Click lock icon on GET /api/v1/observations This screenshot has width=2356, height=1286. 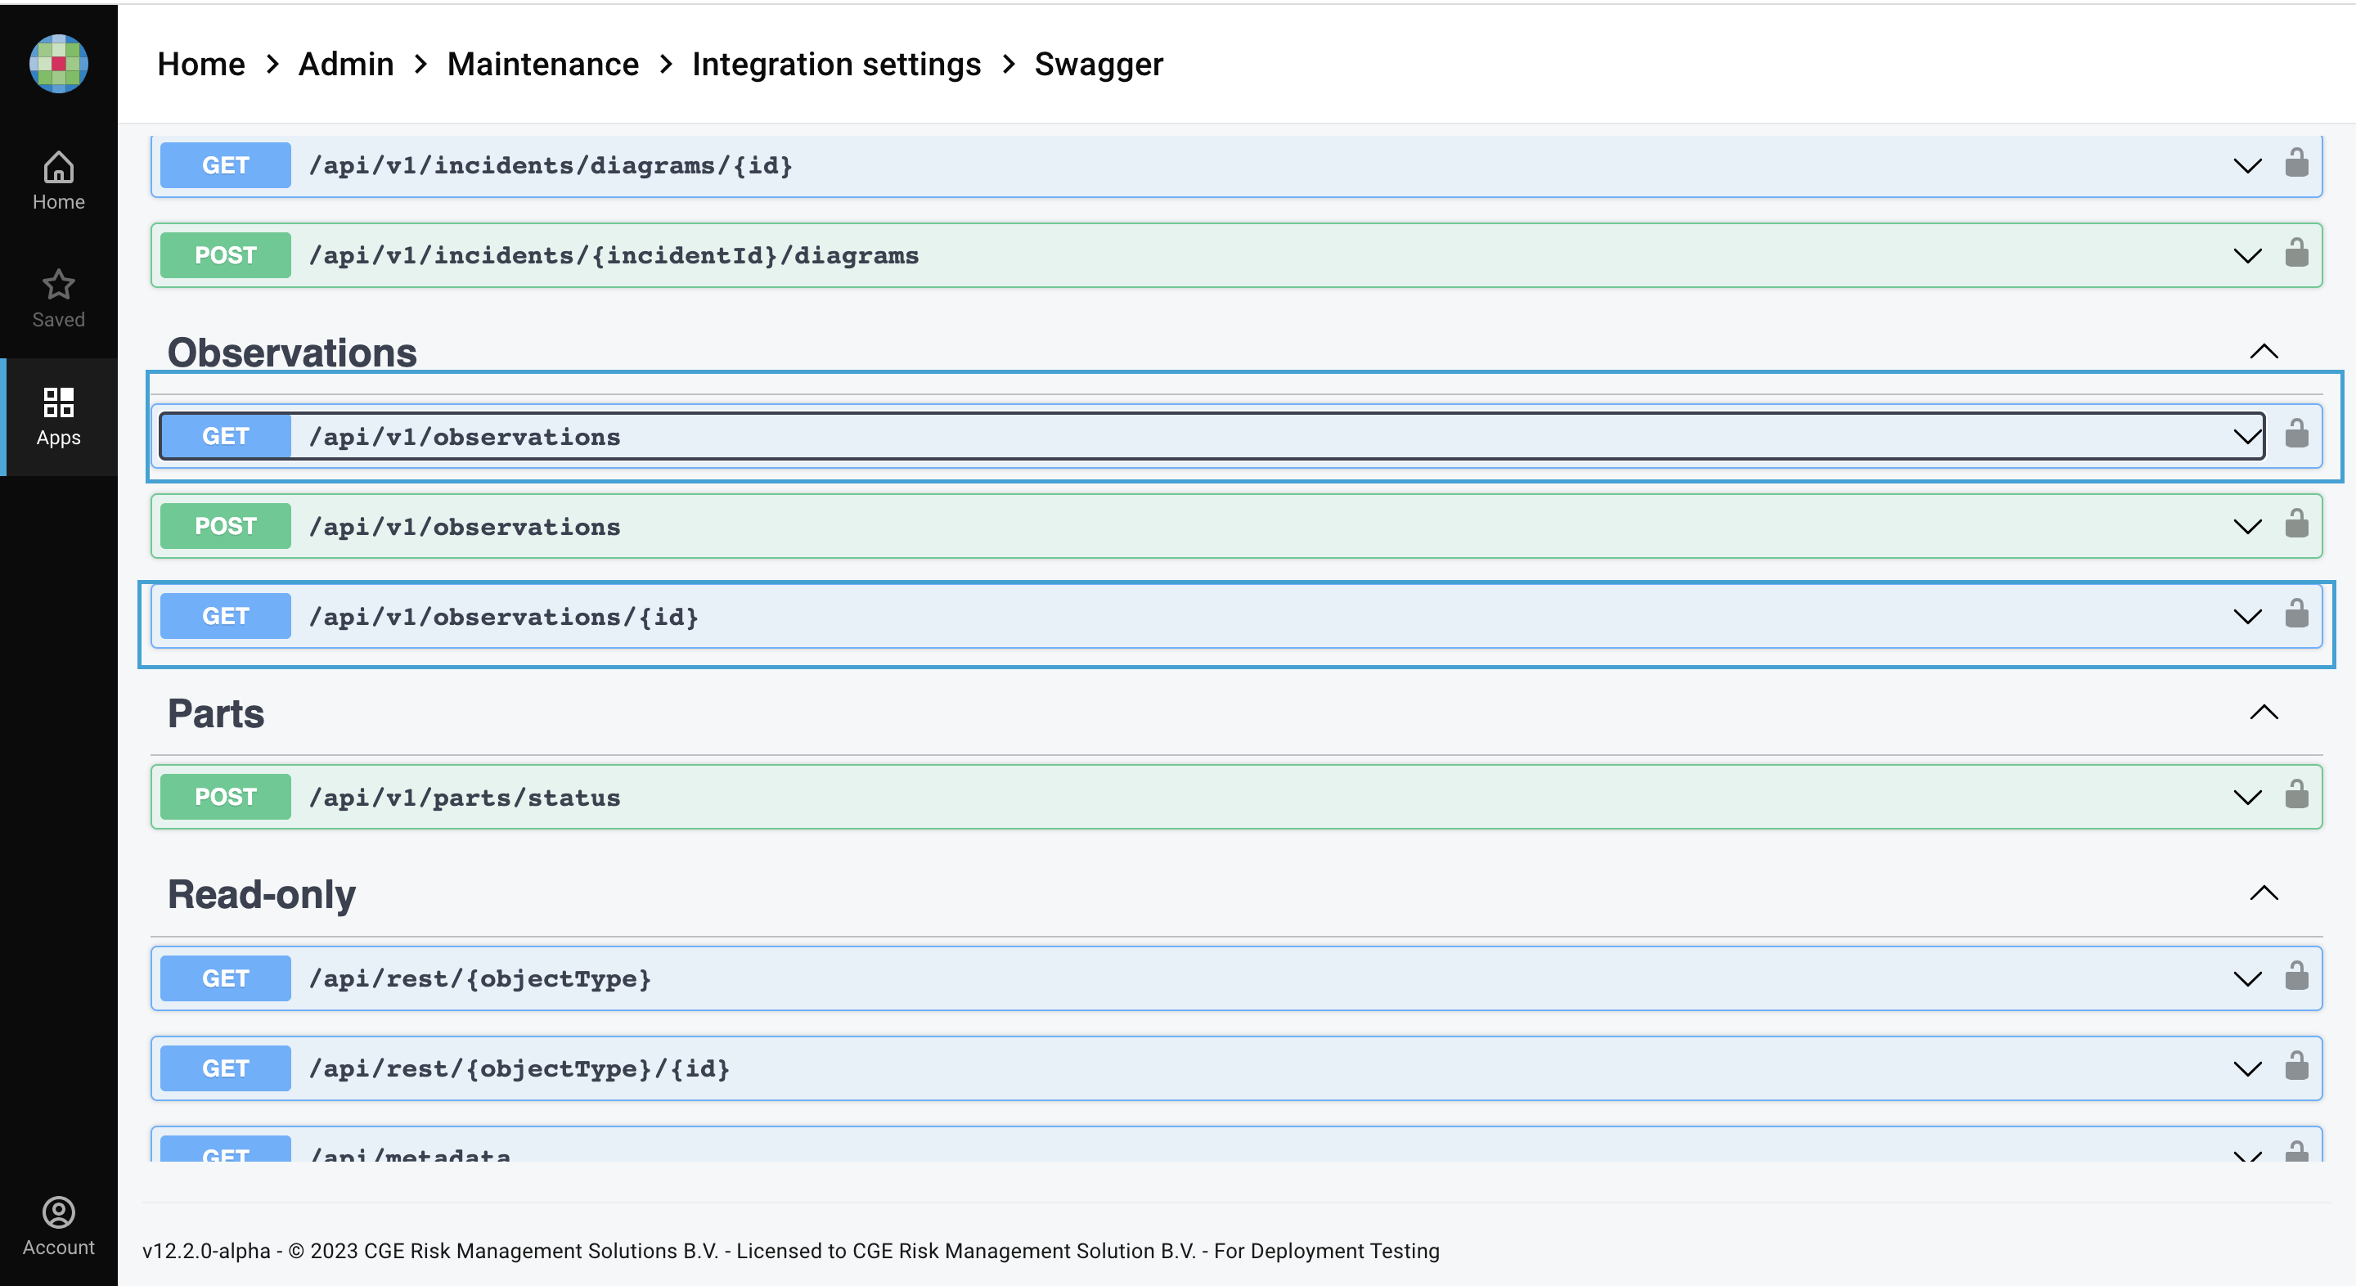tap(2295, 434)
